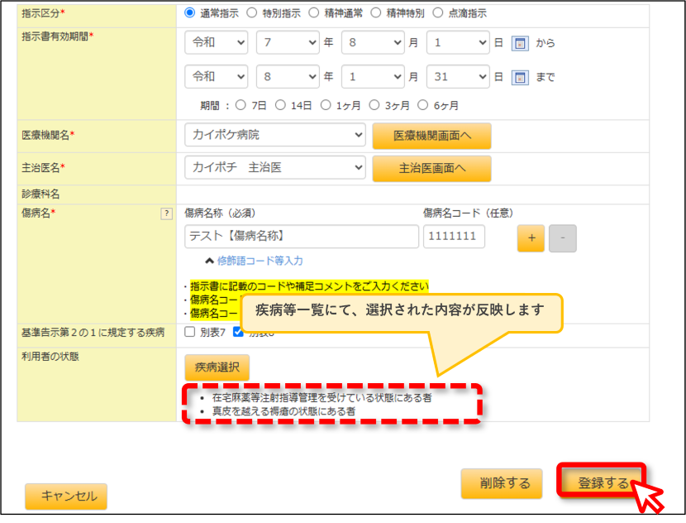Open the end date calendar picker icon

point(520,77)
